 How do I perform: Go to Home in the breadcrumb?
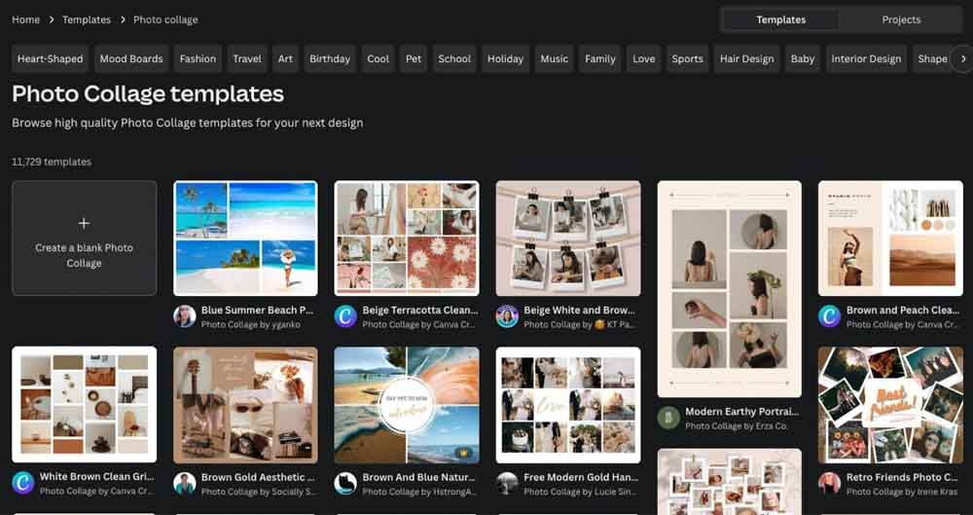tap(26, 19)
